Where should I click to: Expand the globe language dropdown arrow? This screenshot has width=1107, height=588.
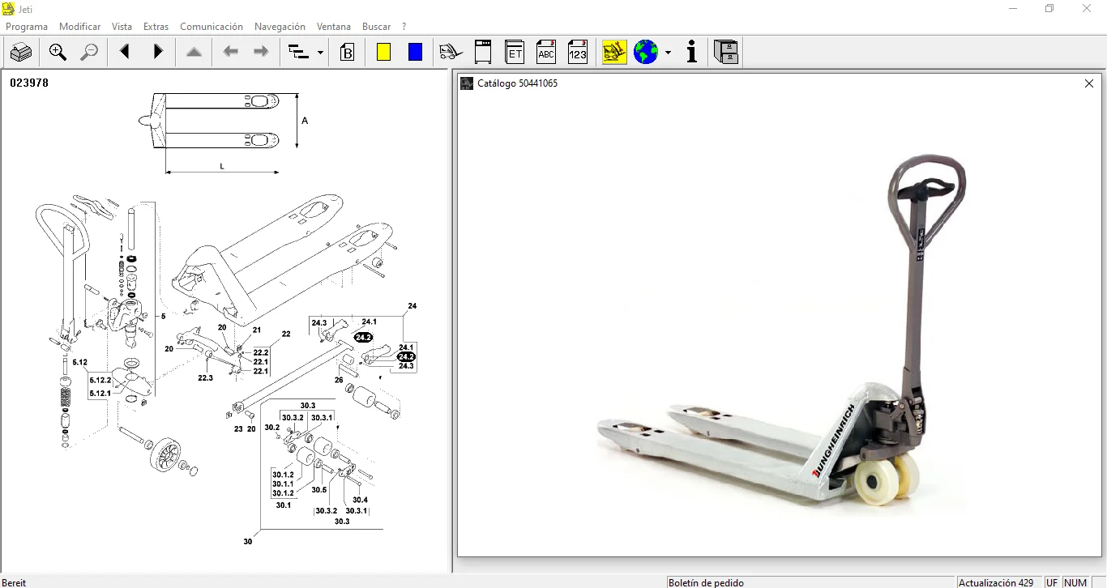[668, 53]
